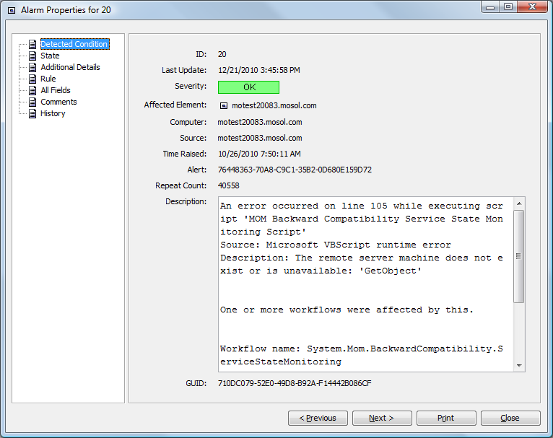
Task: Select the Rule tree item
Action: click(x=48, y=79)
